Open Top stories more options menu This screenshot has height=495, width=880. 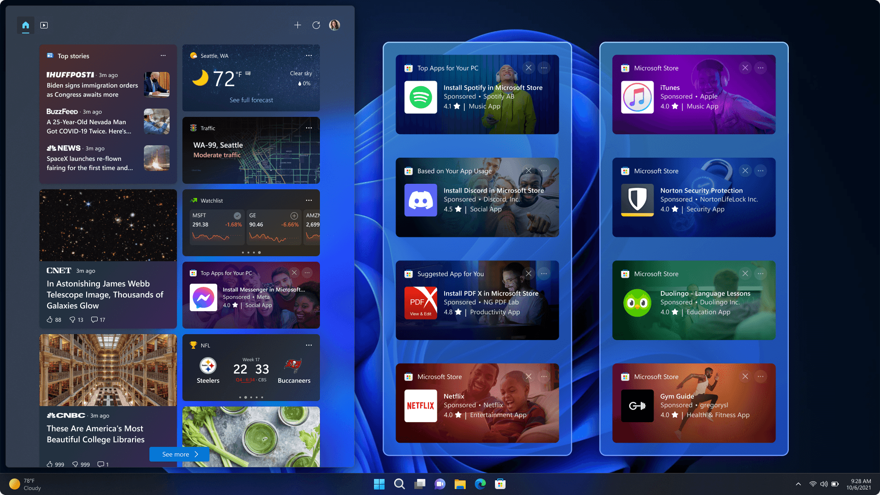pyautogui.click(x=163, y=55)
